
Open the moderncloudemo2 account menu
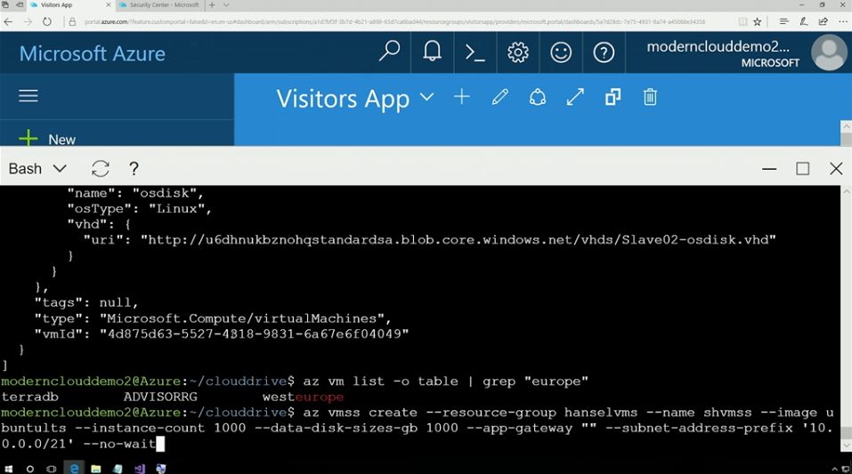(x=723, y=53)
